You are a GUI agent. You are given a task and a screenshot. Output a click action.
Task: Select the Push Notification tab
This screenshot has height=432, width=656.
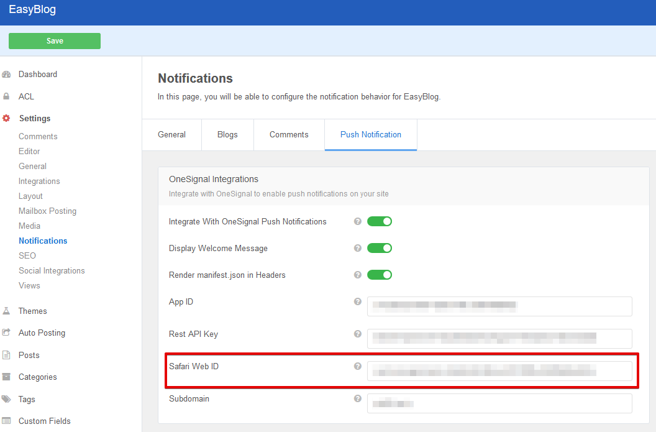point(371,135)
